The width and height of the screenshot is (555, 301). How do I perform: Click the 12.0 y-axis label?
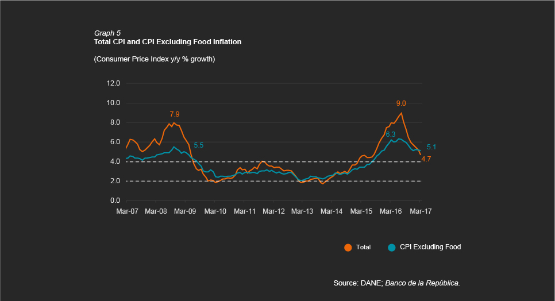[113, 83]
